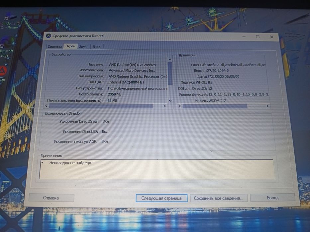The width and height of the screenshot is (310, 232).
Task: Select the Неполадок не найдено note
Action: click(x=71, y=163)
